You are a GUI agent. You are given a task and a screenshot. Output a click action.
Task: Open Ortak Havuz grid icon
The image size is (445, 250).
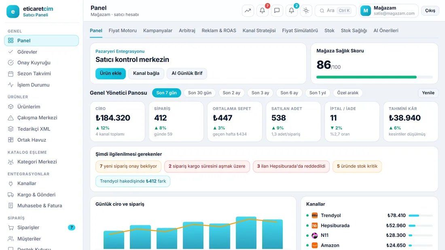point(11,140)
